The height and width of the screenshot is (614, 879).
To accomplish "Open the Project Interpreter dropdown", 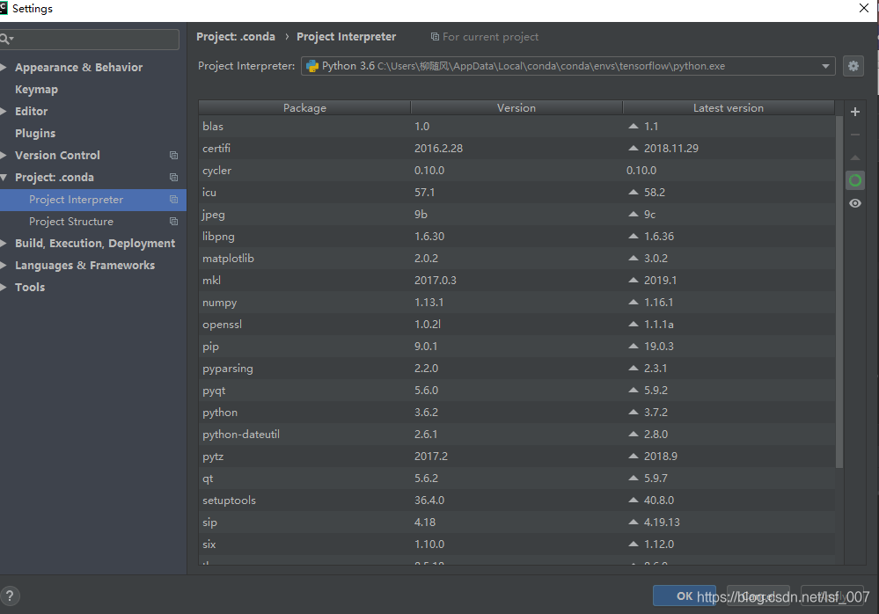I will click(x=825, y=66).
